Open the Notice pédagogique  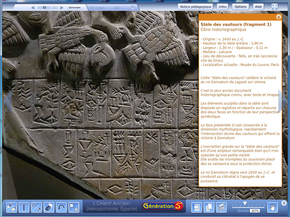point(195,7)
